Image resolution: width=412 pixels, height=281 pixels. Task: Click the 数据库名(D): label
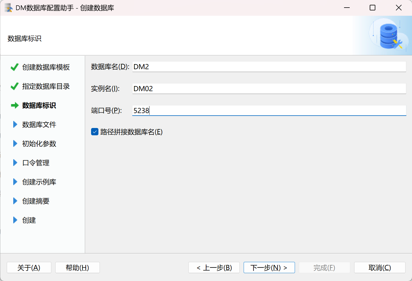click(110, 67)
